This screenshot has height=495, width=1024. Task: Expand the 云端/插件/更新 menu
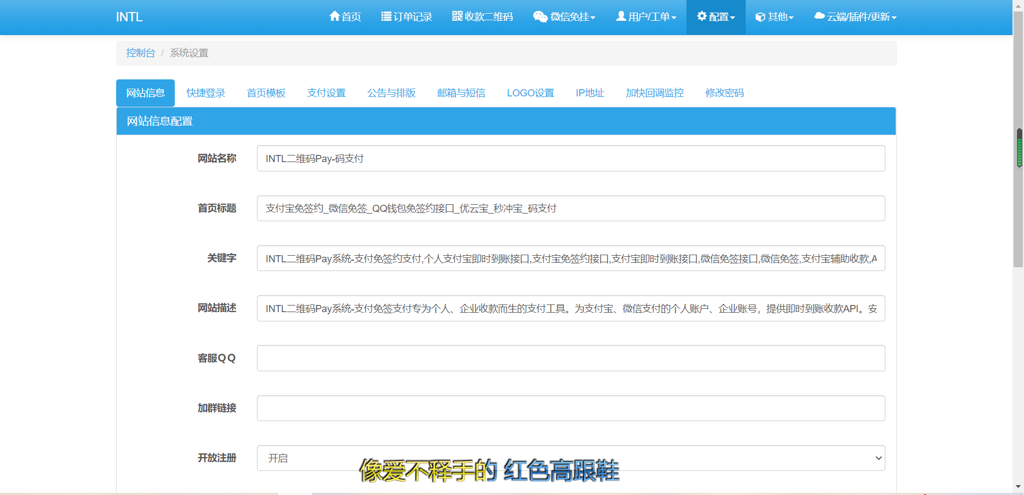[855, 17]
